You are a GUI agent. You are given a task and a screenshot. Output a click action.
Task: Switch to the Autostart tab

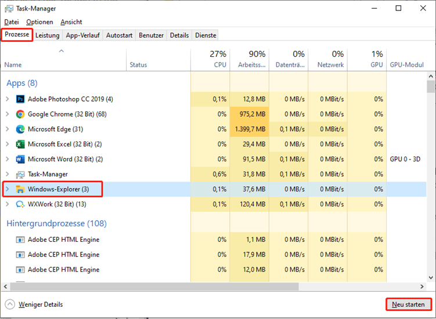coord(119,35)
